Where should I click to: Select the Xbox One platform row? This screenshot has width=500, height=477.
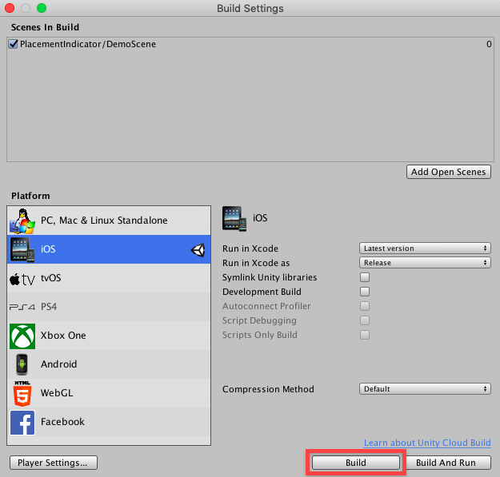point(109,336)
